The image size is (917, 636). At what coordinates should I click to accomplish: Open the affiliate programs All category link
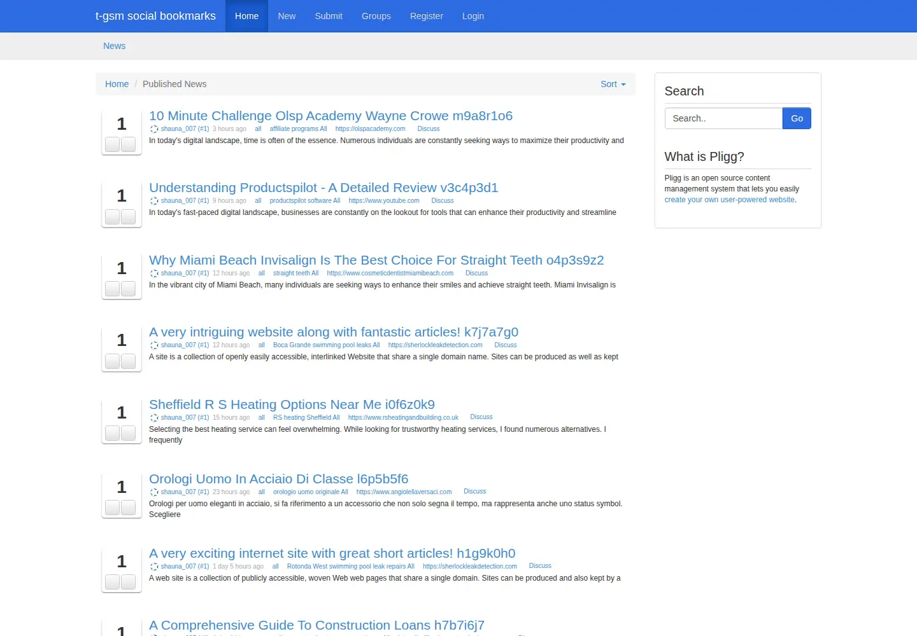point(298,128)
